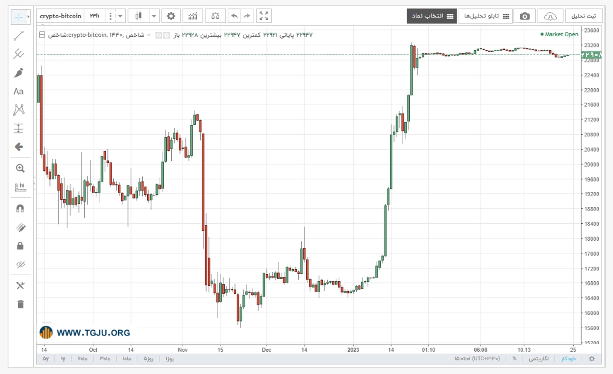Open chart style dropdown arrow beside candles icon

click(x=154, y=16)
